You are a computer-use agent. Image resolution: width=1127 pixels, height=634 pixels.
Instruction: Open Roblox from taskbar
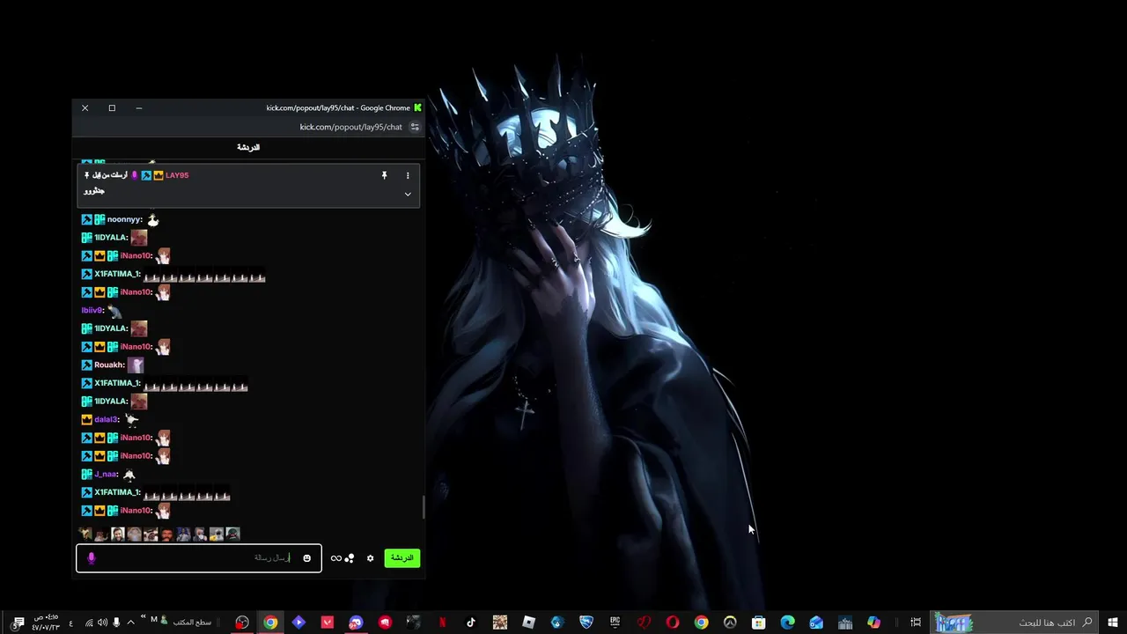[x=528, y=622]
